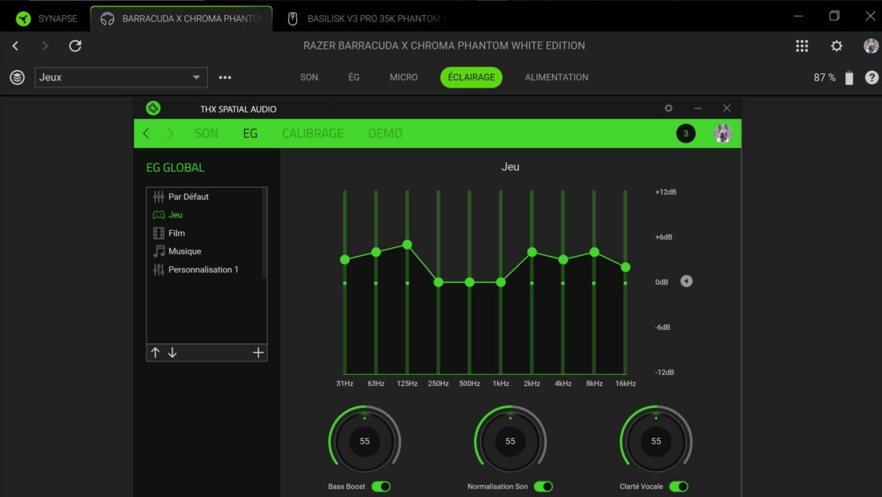
Task: Move preset down with down arrow
Action: 172,353
